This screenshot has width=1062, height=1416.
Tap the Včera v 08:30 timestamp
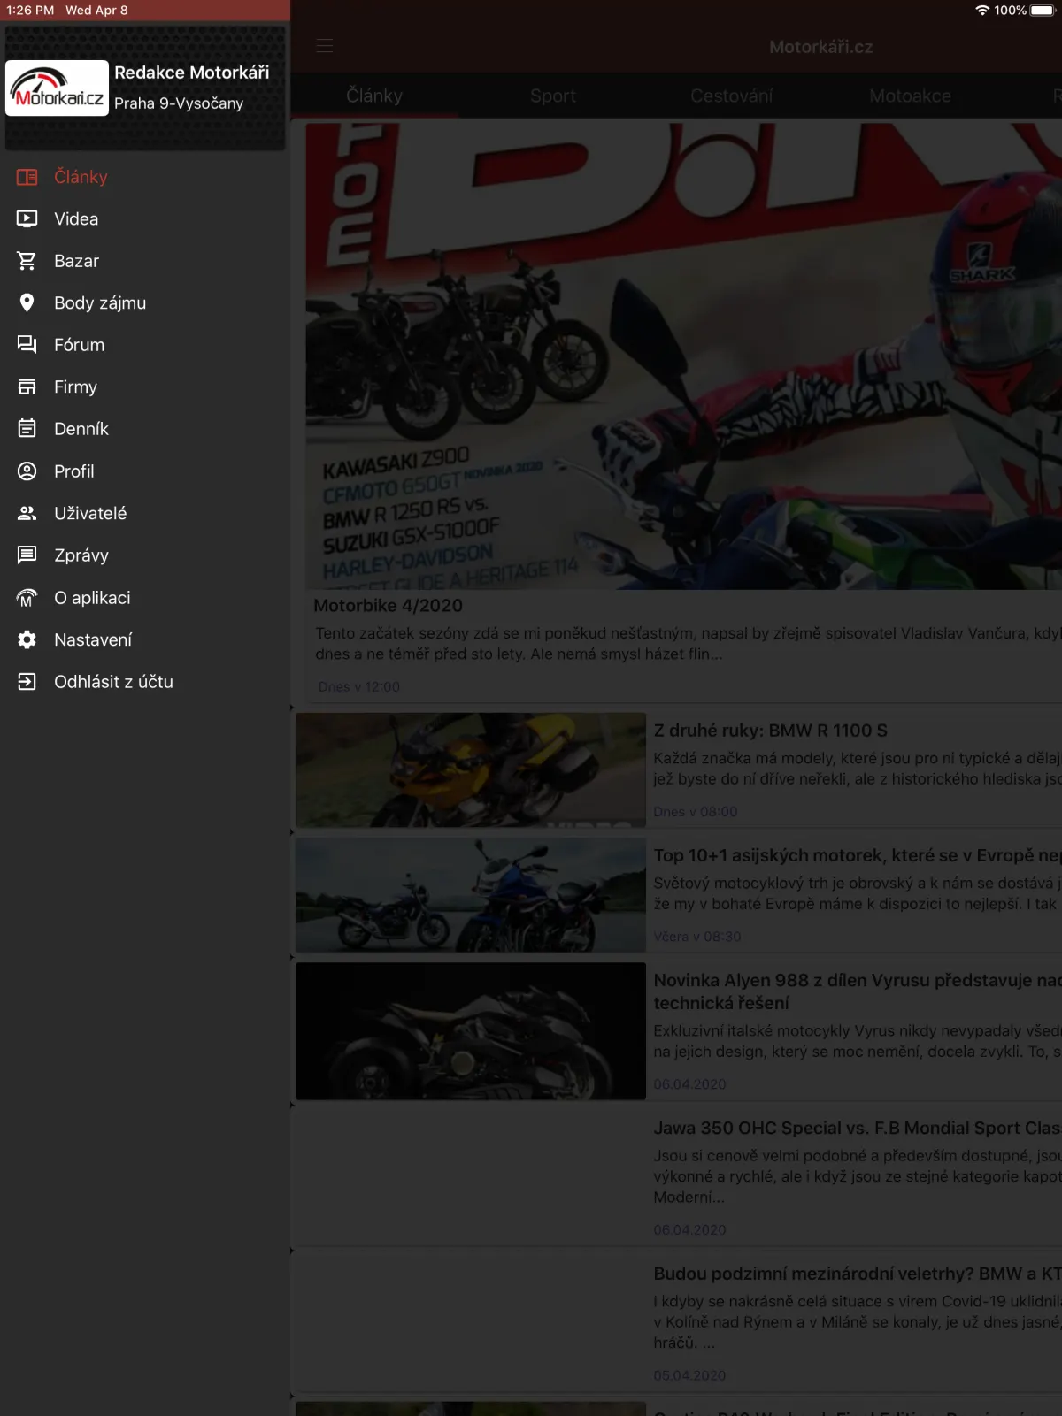(697, 936)
